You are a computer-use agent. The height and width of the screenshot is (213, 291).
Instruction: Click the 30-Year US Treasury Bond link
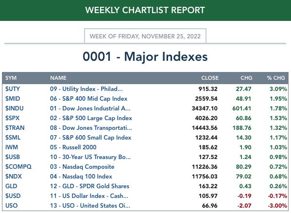[90, 157]
